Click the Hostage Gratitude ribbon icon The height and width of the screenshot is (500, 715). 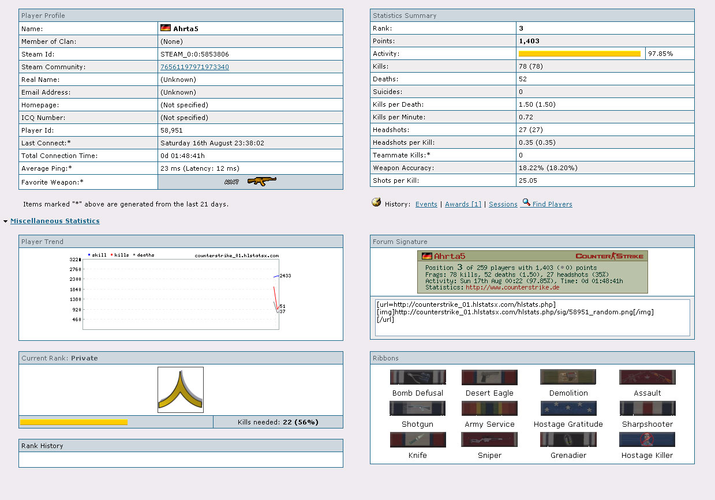click(x=568, y=409)
